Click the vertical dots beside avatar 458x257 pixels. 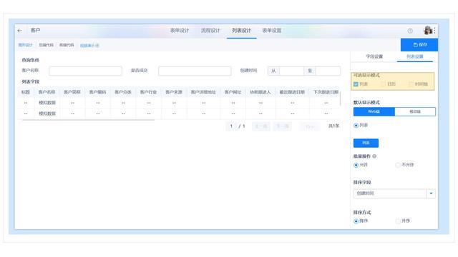coord(434,30)
